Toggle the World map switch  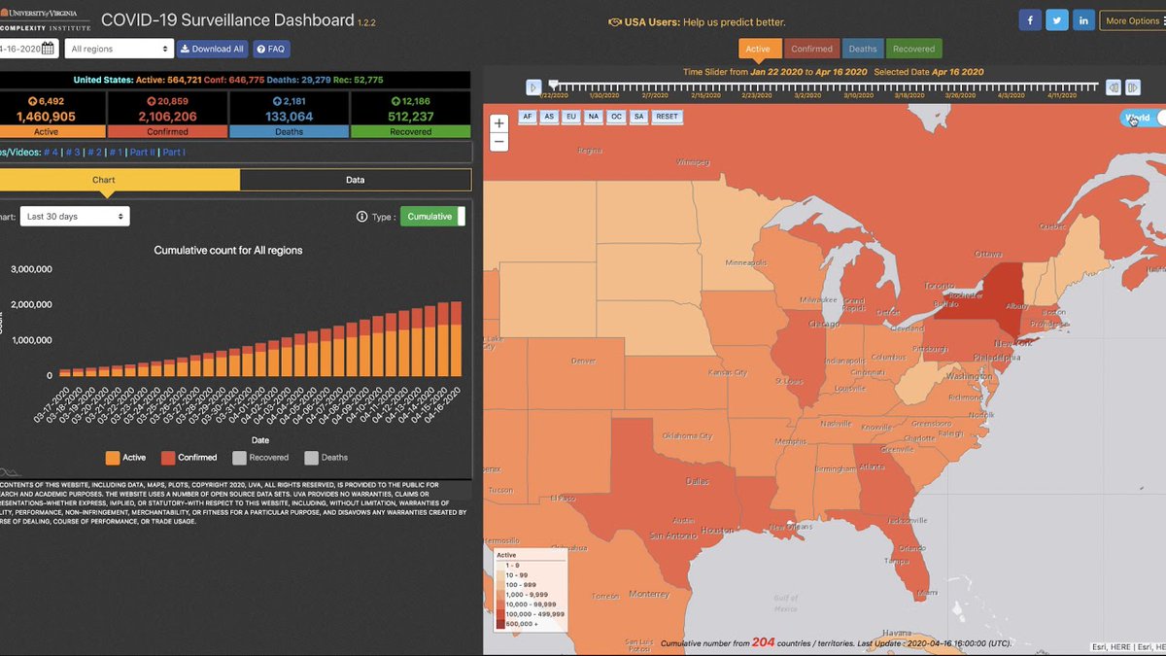[1142, 118]
